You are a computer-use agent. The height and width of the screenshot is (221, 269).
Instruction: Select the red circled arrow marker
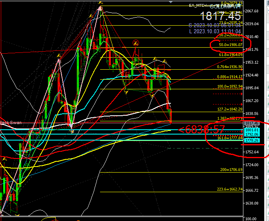click(136, 43)
